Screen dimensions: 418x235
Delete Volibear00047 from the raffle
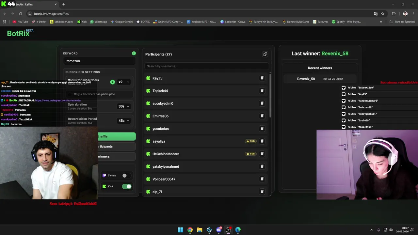click(x=262, y=179)
